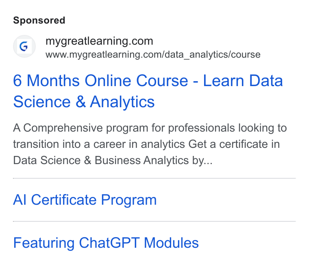309x264 pixels.
Task: Click the word 'Modules' in the last sitelink
Action: coord(171,243)
